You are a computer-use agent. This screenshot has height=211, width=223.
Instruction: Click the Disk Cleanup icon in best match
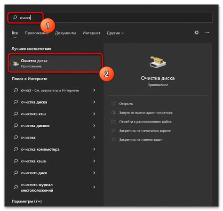click(x=16, y=64)
